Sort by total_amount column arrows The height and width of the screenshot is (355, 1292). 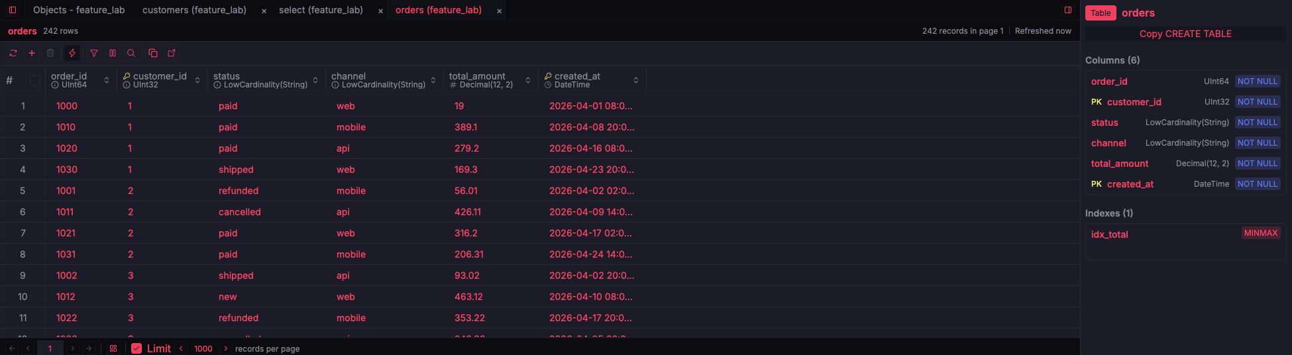(x=528, y=80)
